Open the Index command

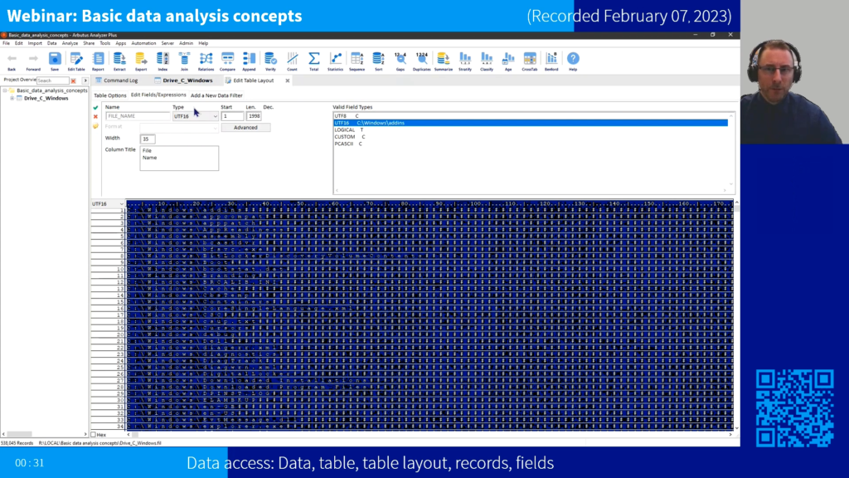click(x=163, y=61)
